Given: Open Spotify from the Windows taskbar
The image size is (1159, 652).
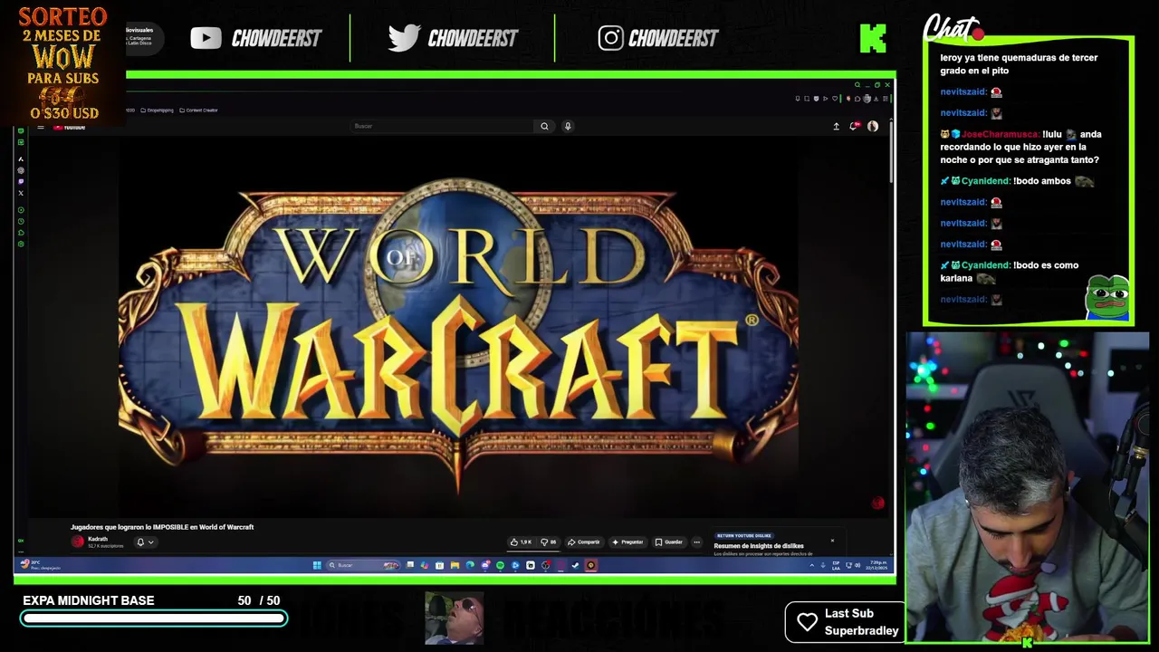Looking at the screenshot, I should point(500,565).
